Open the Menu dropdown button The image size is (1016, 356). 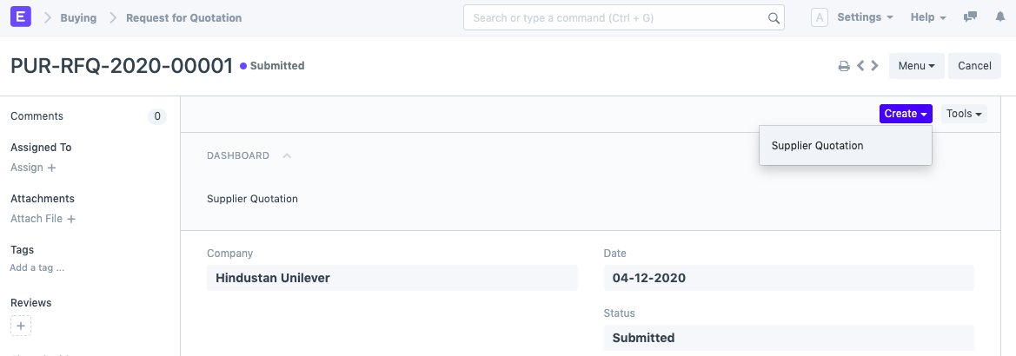[x=916, y=66]
